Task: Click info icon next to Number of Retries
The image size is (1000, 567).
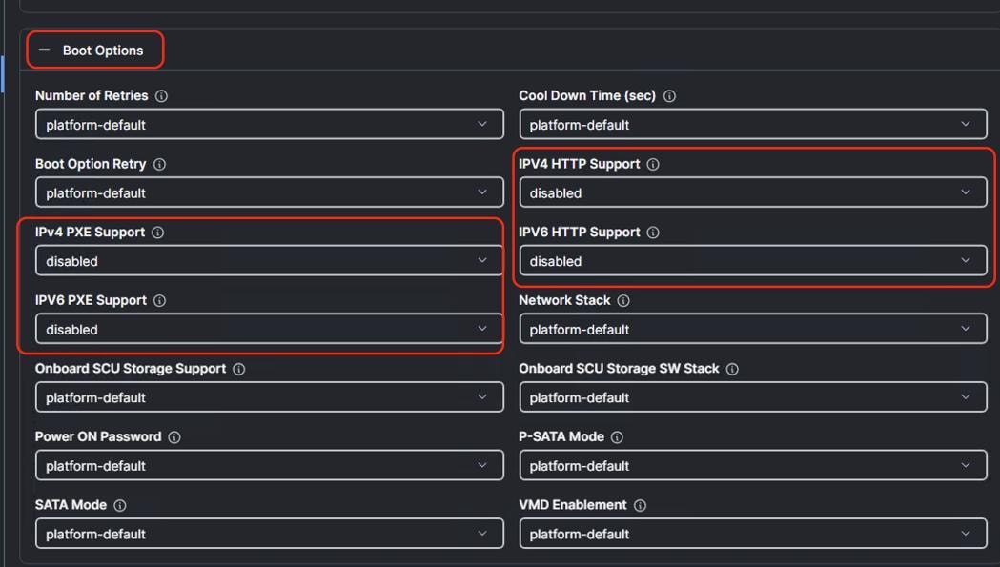Action: [x=161, y=96]
